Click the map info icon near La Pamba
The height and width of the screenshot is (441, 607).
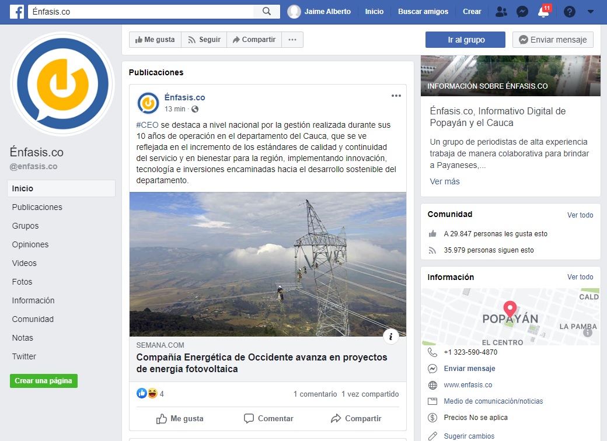click(x=588, y=332)
